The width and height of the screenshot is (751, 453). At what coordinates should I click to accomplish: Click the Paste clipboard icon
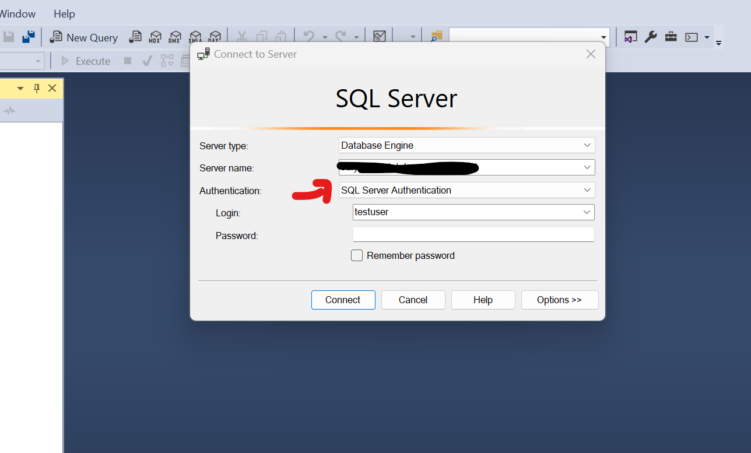(x=281, y=37)
